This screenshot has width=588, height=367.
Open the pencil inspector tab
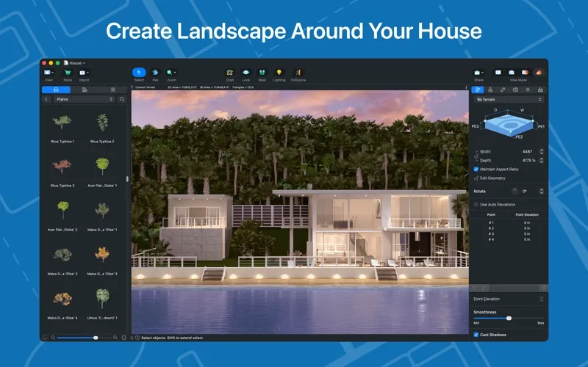pos(503,90)
